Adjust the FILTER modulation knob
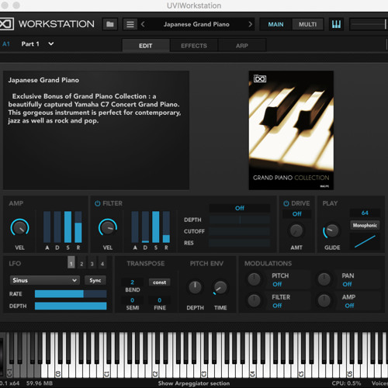The image size is (388, 388). 255,300
